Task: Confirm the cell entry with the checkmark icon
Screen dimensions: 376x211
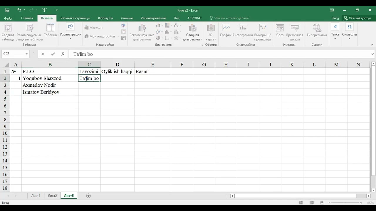Action: tap(53, 54)
